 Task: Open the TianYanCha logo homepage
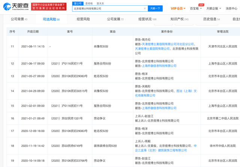point(16,7)
